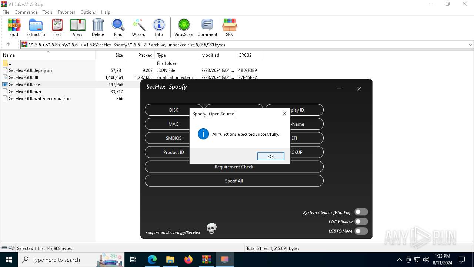The width and height of the screenshot is (474, 267).
Task: Click the support on discord.gg/SecHex text
Action: coord(173,233)
